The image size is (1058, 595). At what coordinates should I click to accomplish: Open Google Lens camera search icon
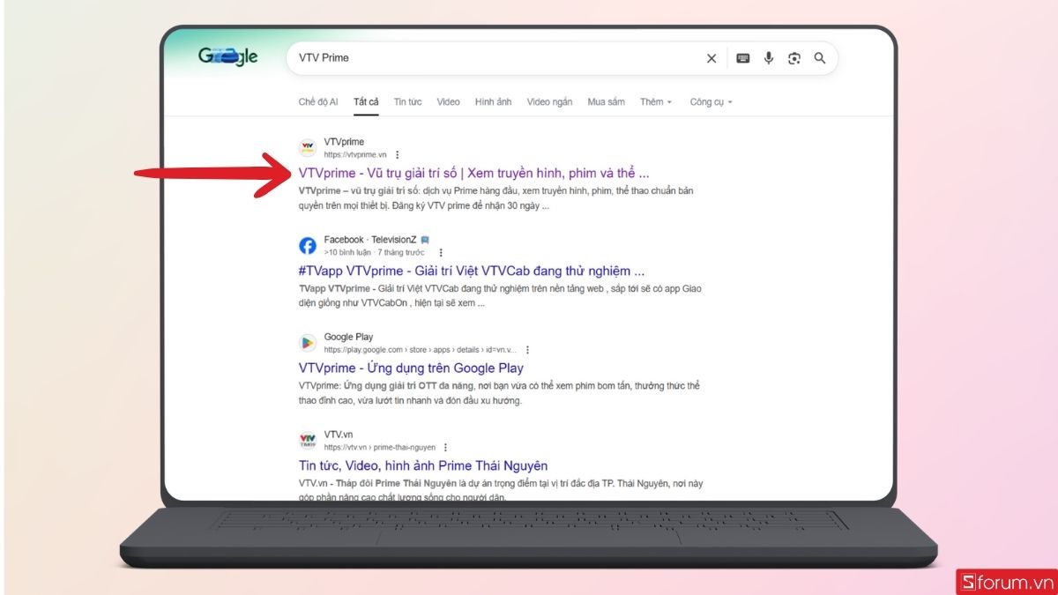[x=796, y=58]
